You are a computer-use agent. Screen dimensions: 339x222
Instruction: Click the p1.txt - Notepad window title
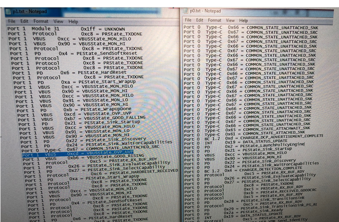pos(30,11)
